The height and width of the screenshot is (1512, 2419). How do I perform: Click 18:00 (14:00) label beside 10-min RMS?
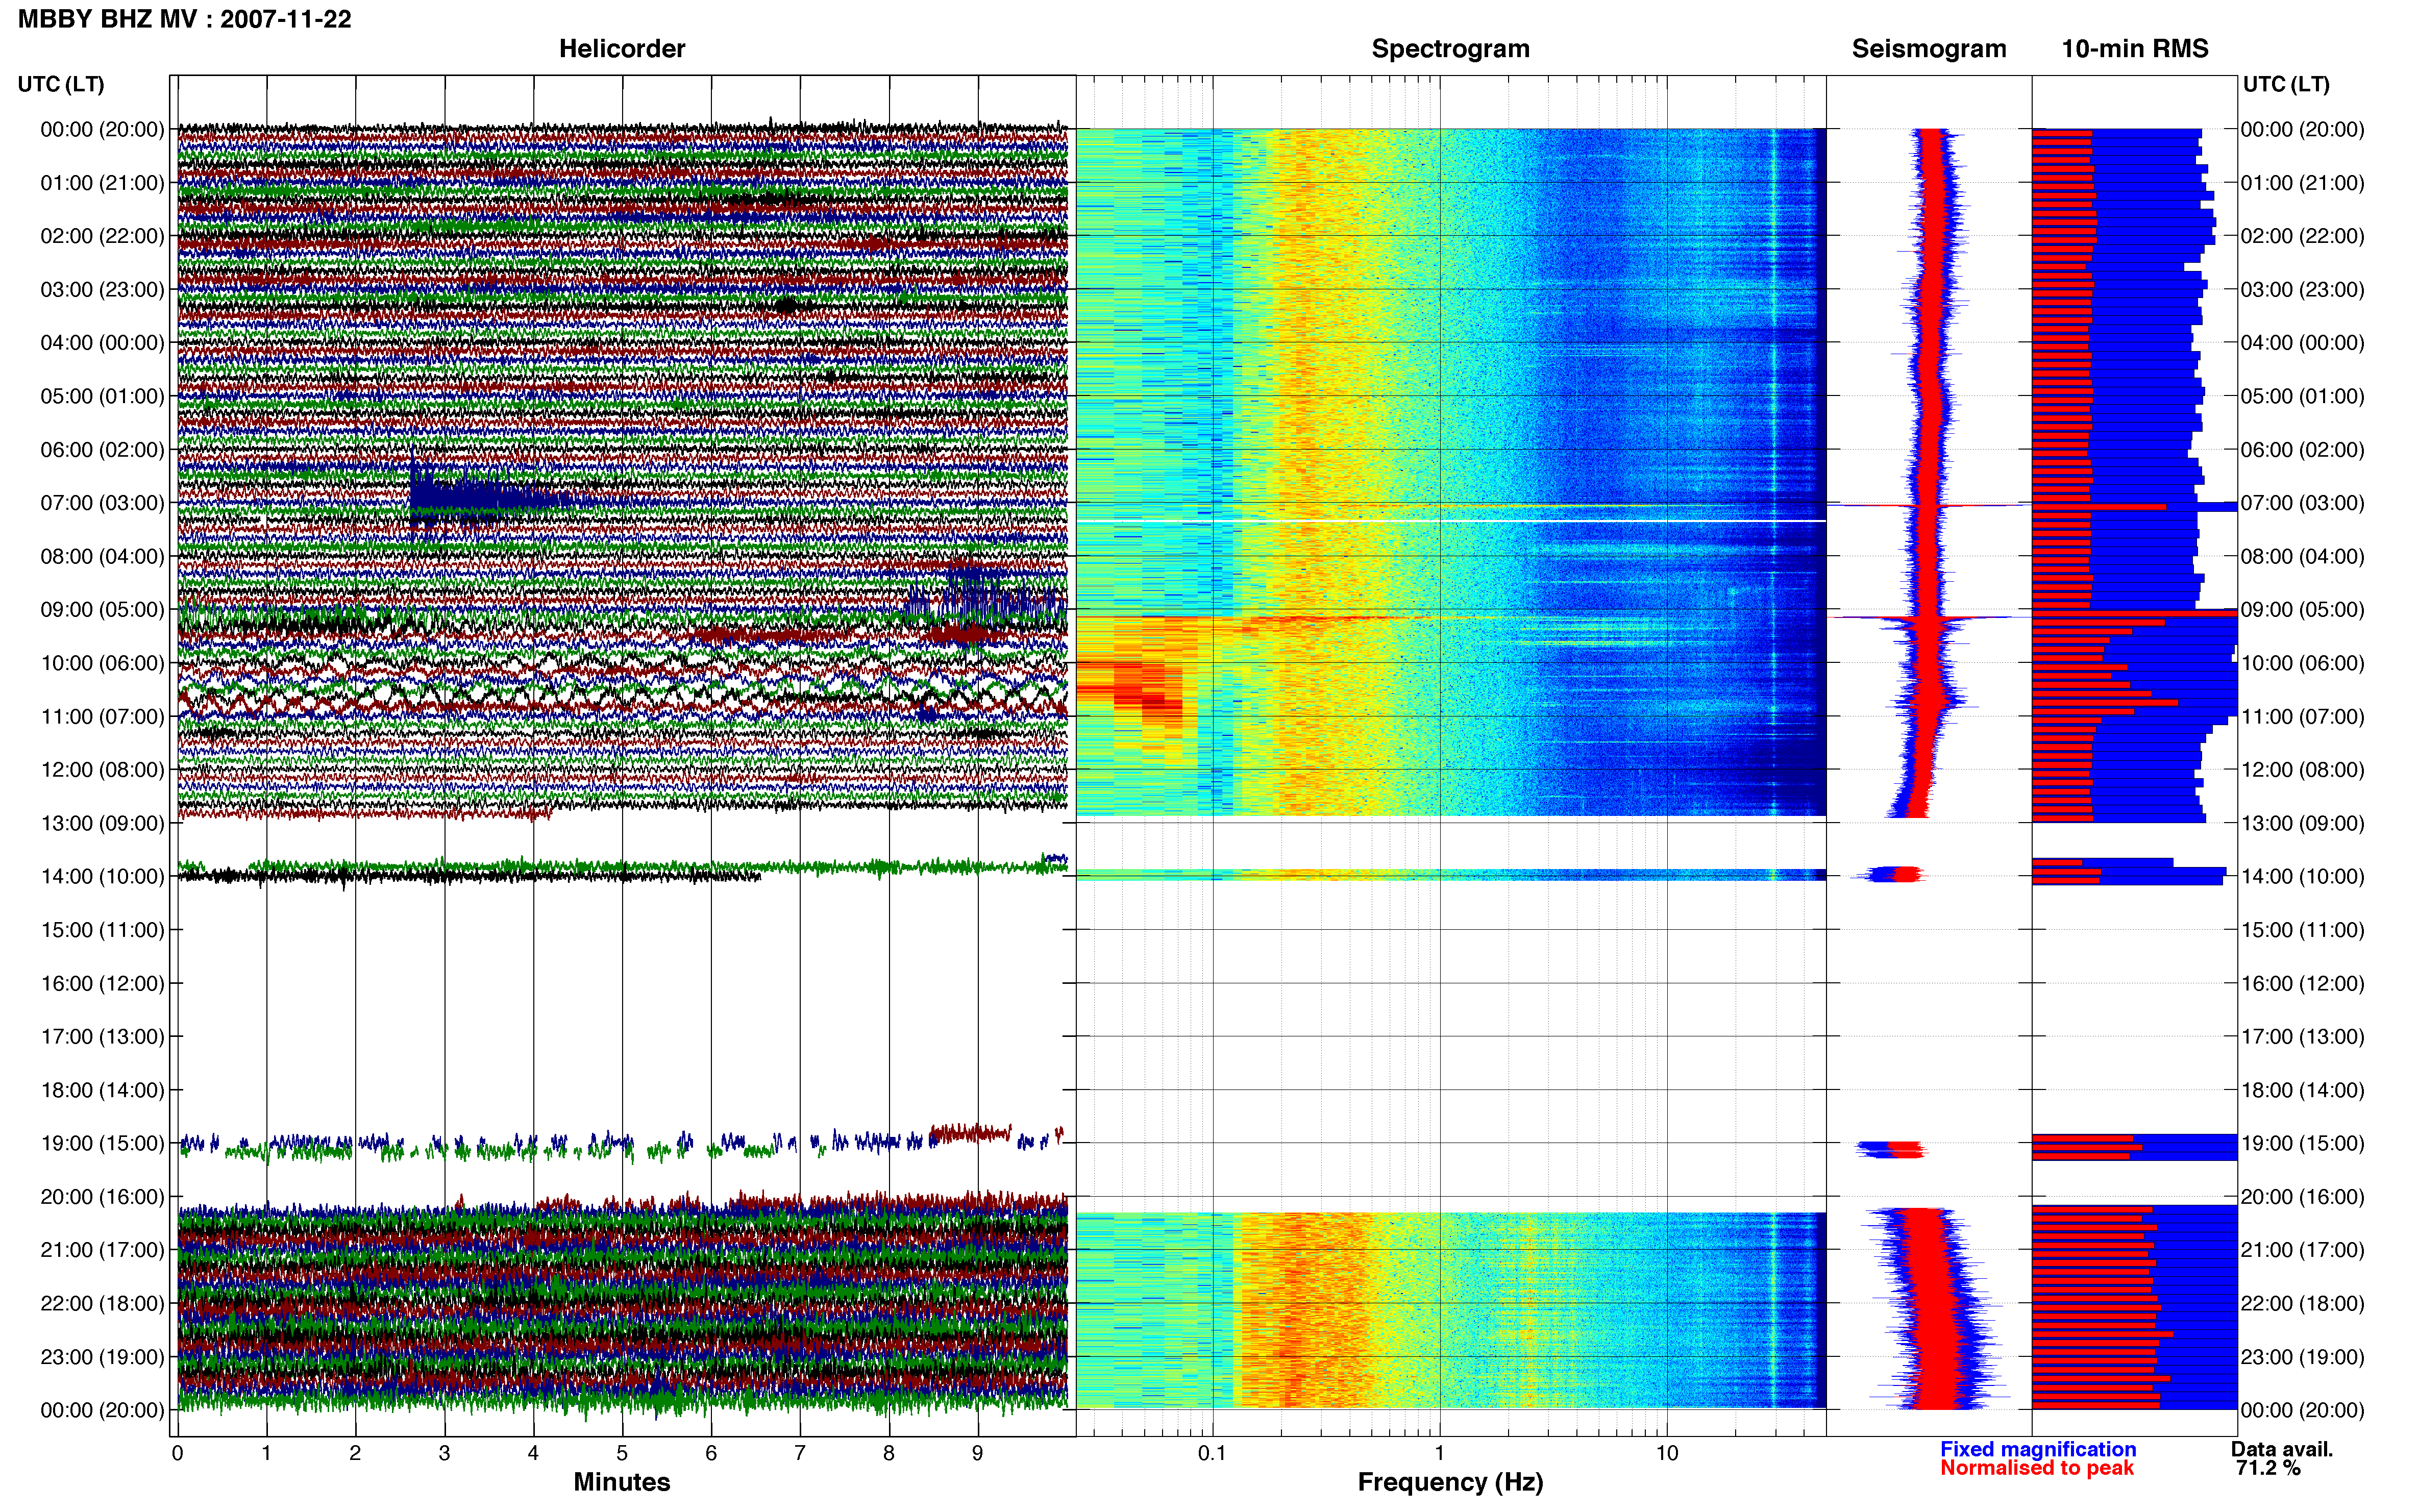pos(2302,1090)
